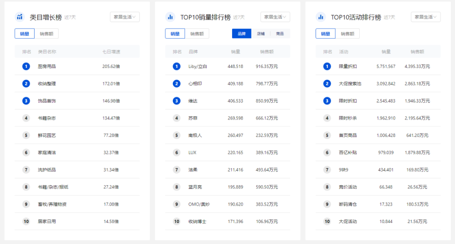
Task: Click rank 2 badge beside 收纳整理
Action: (26, 83)
